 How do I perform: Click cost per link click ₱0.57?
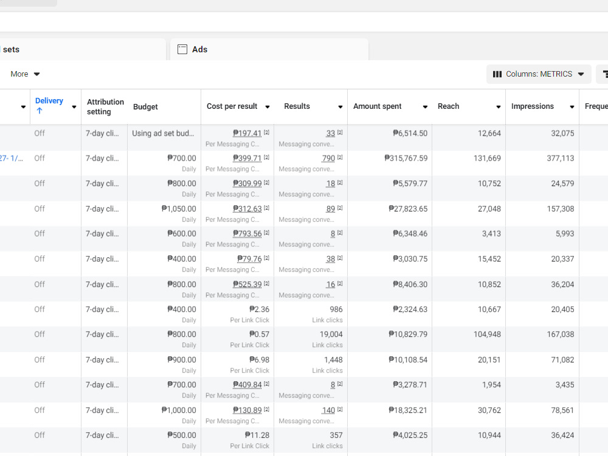[x=259, y=334]
